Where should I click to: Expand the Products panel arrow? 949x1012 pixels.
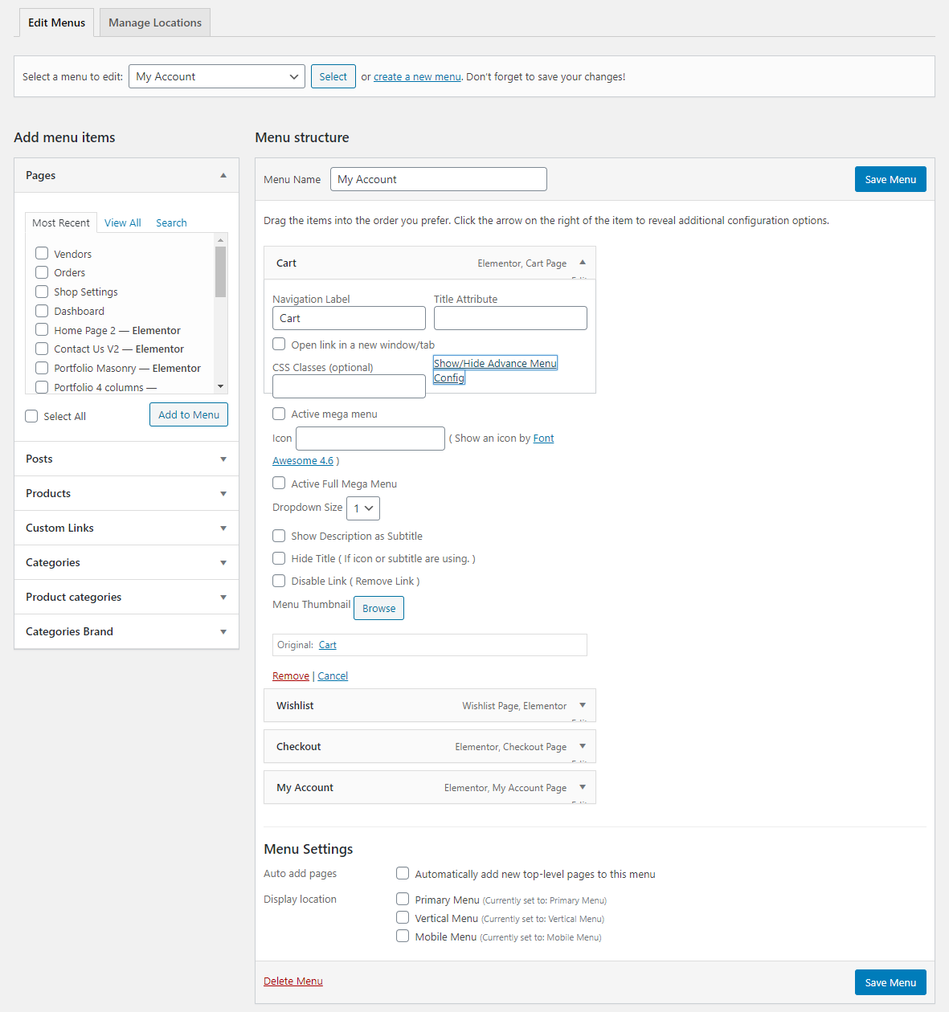[x=223, y=494]
